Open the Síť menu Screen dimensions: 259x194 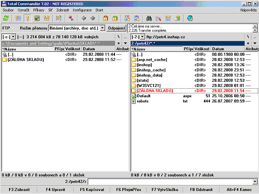pyautogui.click(x=50, y=10)
